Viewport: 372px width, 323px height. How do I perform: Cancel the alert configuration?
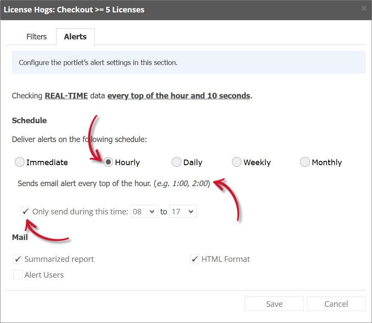[336, 304]
